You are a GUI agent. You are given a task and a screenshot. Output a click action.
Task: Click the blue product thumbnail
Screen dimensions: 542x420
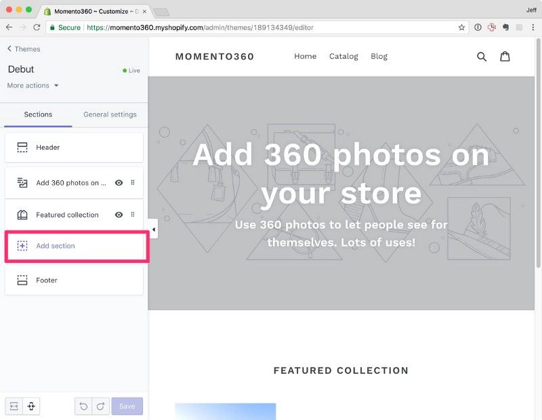coord(226,411)
